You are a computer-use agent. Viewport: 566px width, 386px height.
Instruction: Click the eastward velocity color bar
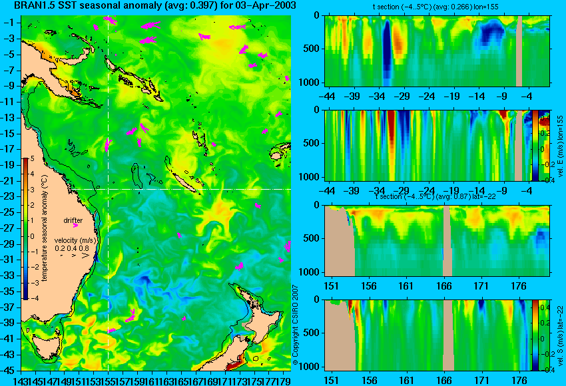click(535, 145)
